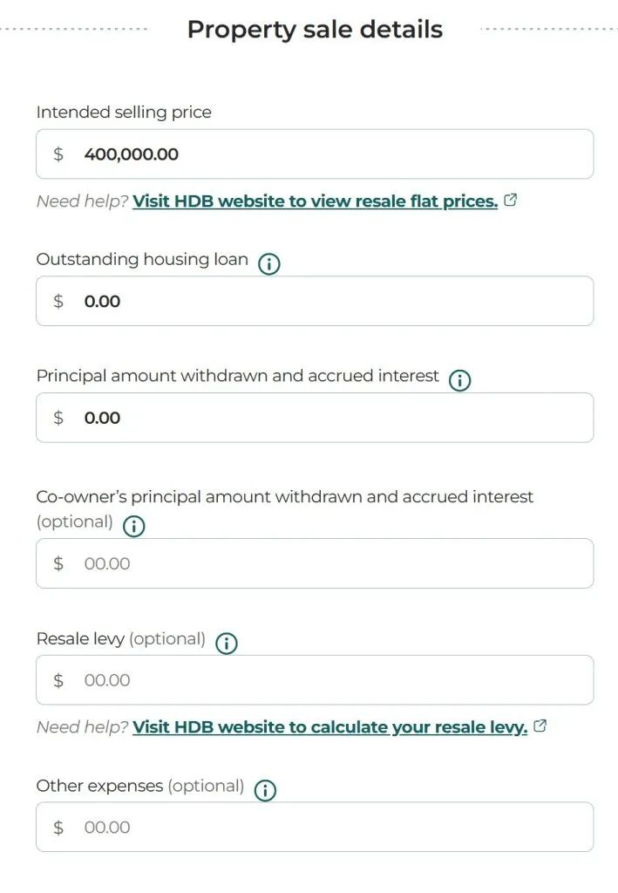Image resolution: width=618 pixels, height=893 pixels.
Task: Click dollar sign in Other expenses box
Action: [58, 827]
